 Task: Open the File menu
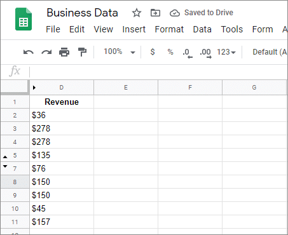[53, 29]
